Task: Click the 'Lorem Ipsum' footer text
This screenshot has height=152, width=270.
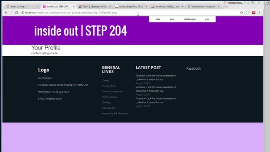Action: (x=45, y=78)
